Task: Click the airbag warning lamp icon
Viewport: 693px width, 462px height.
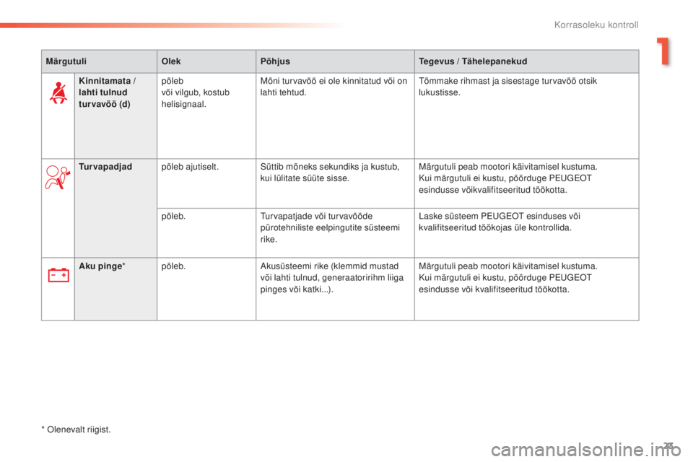Action: point(58,177)
